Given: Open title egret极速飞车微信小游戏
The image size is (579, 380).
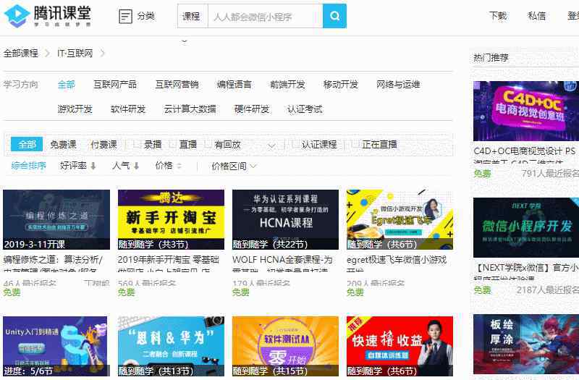Looking at the screenshot, I should click(x=397, y=260).
